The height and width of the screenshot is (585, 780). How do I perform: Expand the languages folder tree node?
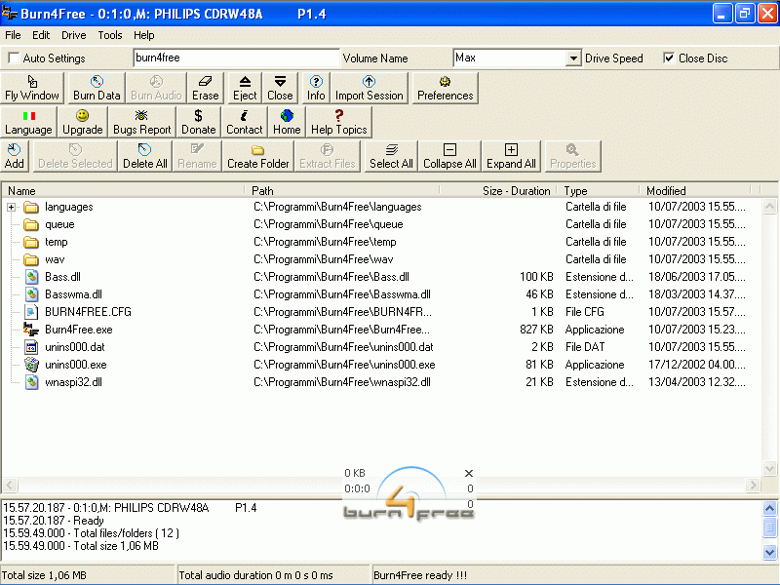click(x=12, y=207)
